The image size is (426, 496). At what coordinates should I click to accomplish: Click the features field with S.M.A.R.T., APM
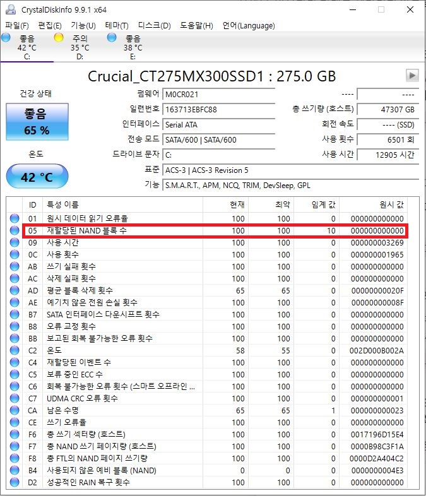tap(291, 186)
